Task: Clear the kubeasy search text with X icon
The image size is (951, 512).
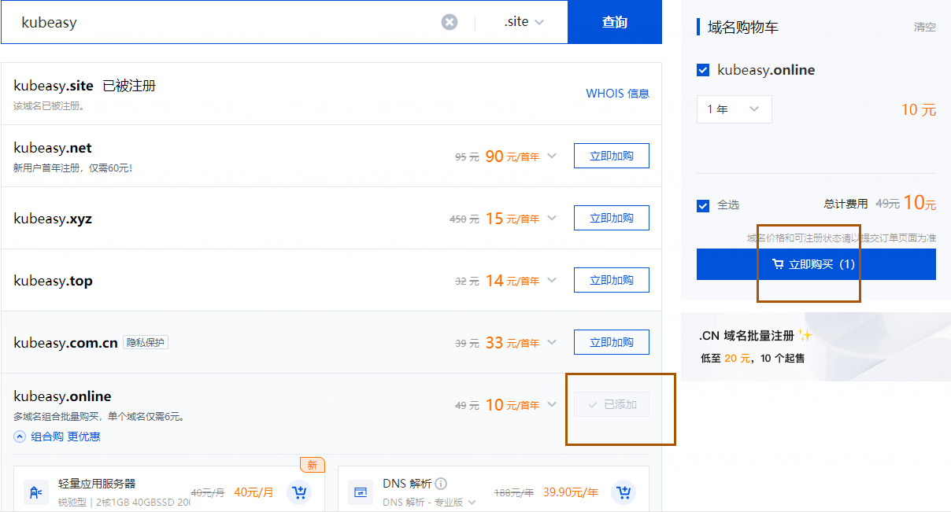Action: (450, 22)
